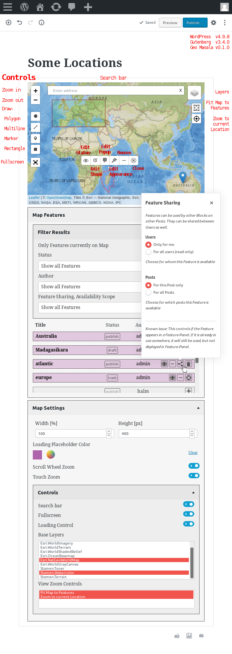Select Esri.WorldImagery base layer

(57, 543)
